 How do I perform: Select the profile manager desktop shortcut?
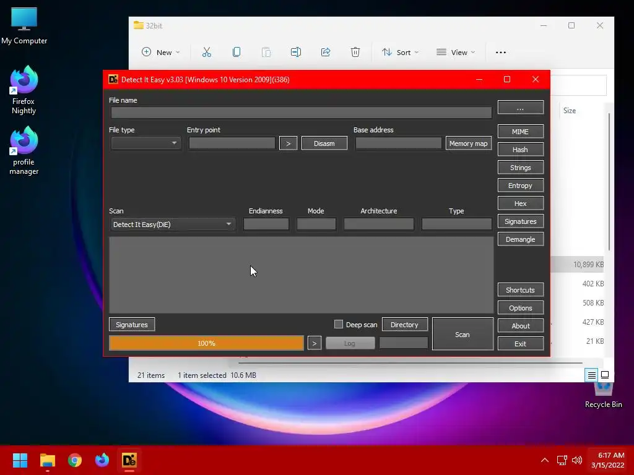pyautogui.click(x=24, y=150)
